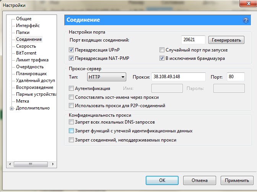Click the sidebar horizontal scrollbar right arrow

53,164
